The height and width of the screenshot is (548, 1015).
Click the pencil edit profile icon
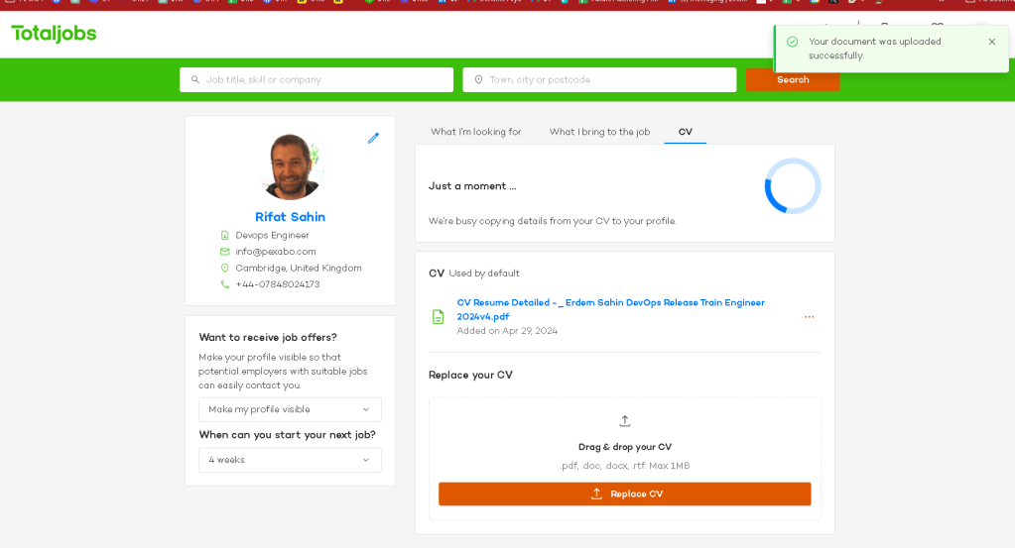pos(373,138)
